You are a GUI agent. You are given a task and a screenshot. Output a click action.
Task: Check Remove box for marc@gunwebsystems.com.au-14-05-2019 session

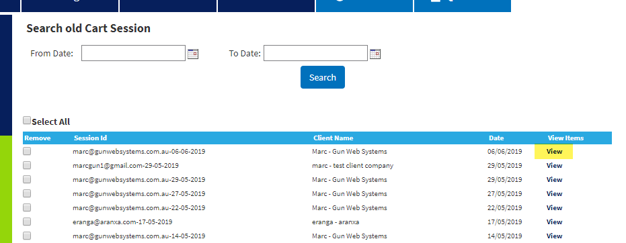point(27,236)
